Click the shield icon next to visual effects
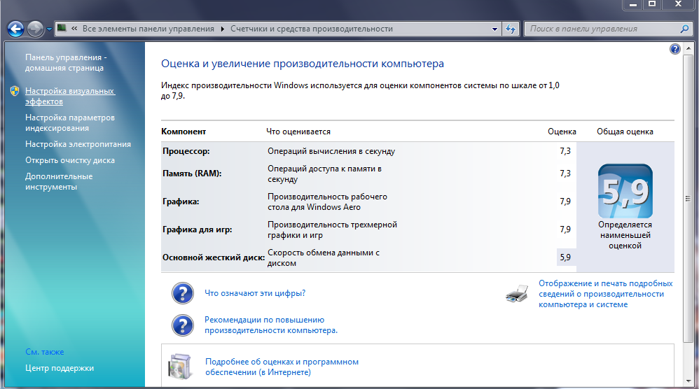The image size is (699, 389). tap(15, 91)
